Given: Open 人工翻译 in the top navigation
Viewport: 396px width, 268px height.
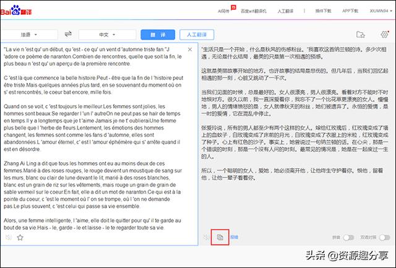Looking at the screenshot, I should (x=285, y=11).
